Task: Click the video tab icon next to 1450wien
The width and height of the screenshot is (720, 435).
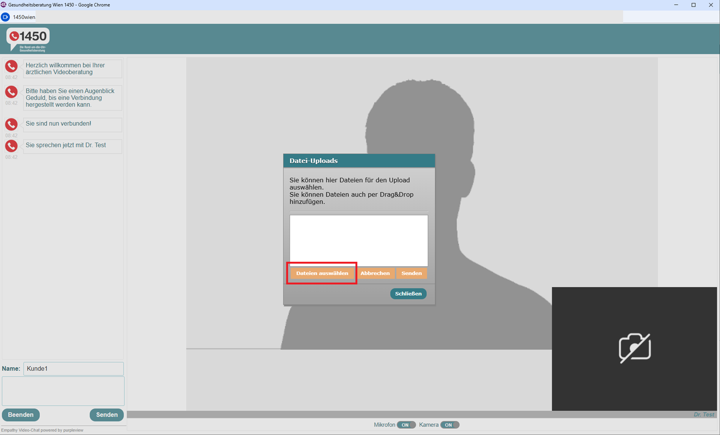Action: point(5,17)
